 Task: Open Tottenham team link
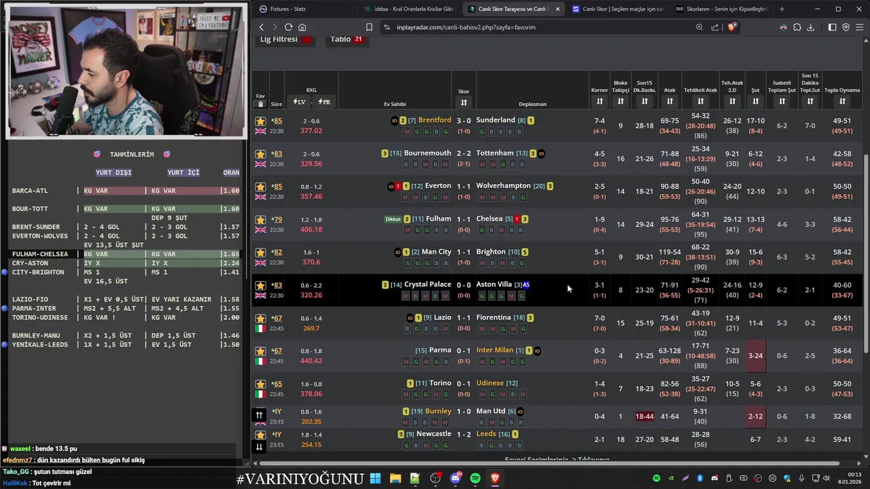coord(495,153)
